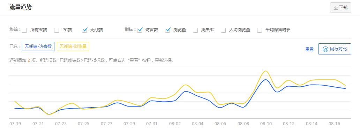Image resolution: width=360 pixels, height=137 pixels.
Task: Click the 下载 button
Action: click(340, 8)
